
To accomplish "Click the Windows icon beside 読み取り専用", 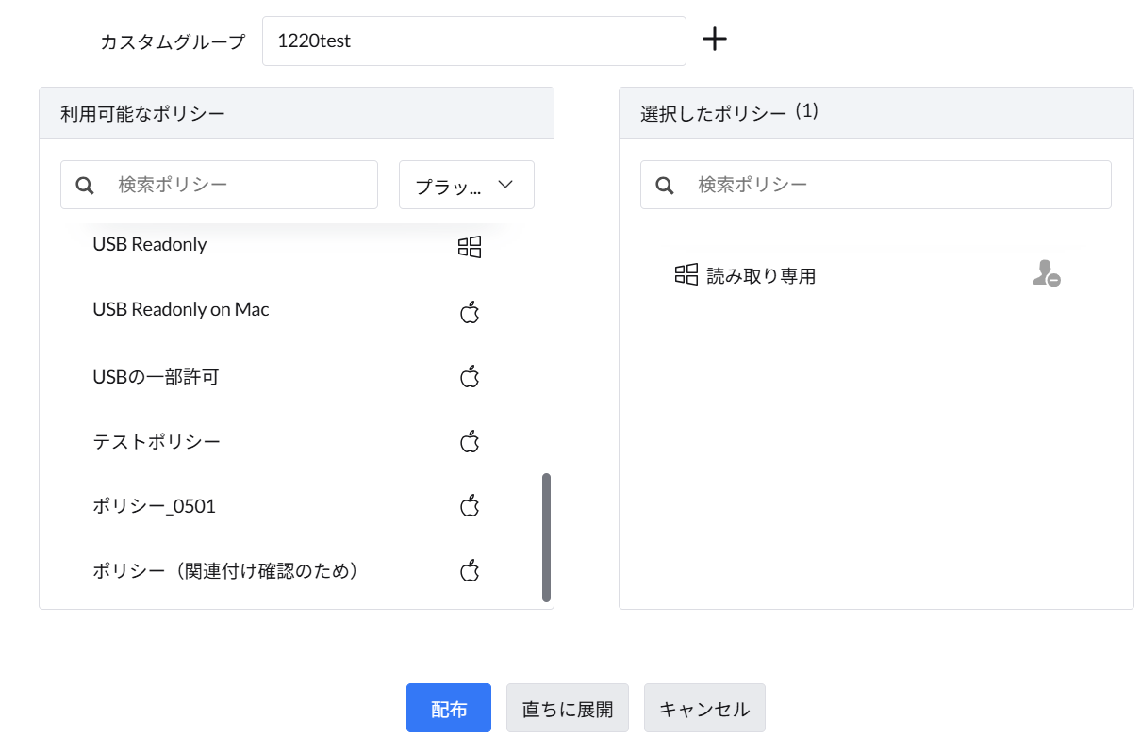I will [x=686, y=274].
